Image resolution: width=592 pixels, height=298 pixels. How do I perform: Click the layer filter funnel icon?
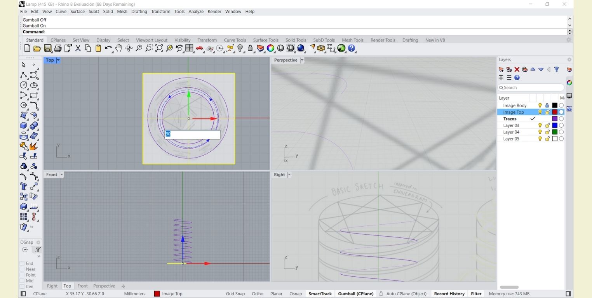(x=557, y=69)
